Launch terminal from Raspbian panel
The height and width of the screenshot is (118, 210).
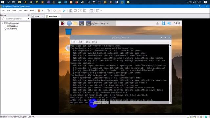tap(81, 23)
